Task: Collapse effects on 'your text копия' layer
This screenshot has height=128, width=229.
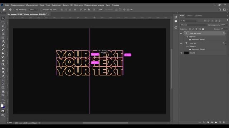Action: [226, 33]
